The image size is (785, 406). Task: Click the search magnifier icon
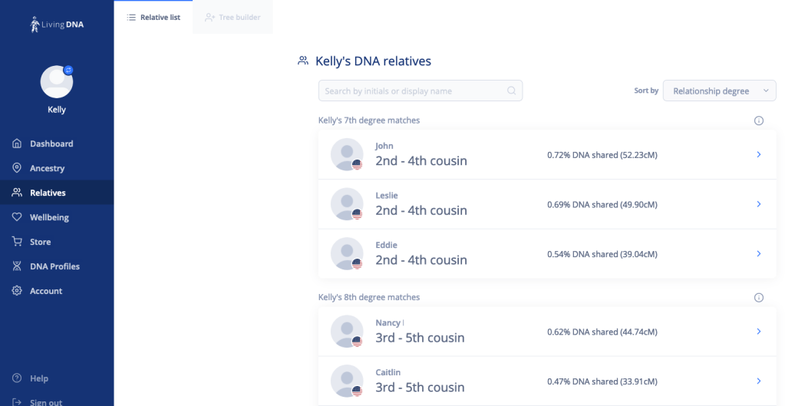pos(512,91)
